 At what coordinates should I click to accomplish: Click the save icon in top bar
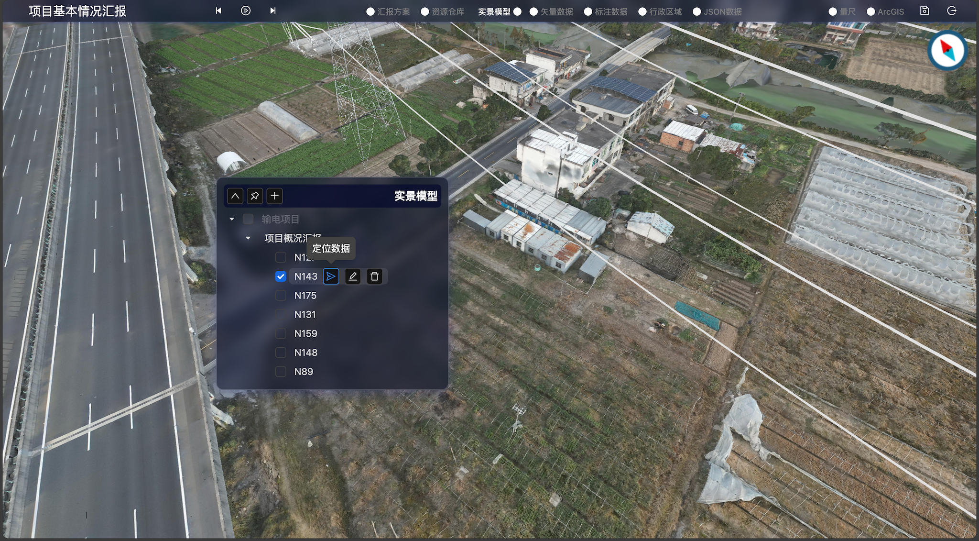click(x=925, y=11)
